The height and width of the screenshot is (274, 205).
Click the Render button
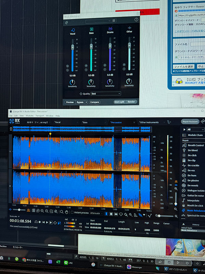coord(131,102)
